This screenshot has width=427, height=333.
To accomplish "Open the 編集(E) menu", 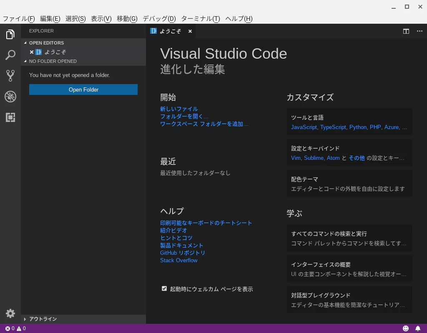I will coord(50,18).
